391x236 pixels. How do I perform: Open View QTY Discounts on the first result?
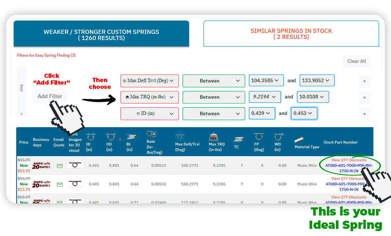(x=349, y=160)
